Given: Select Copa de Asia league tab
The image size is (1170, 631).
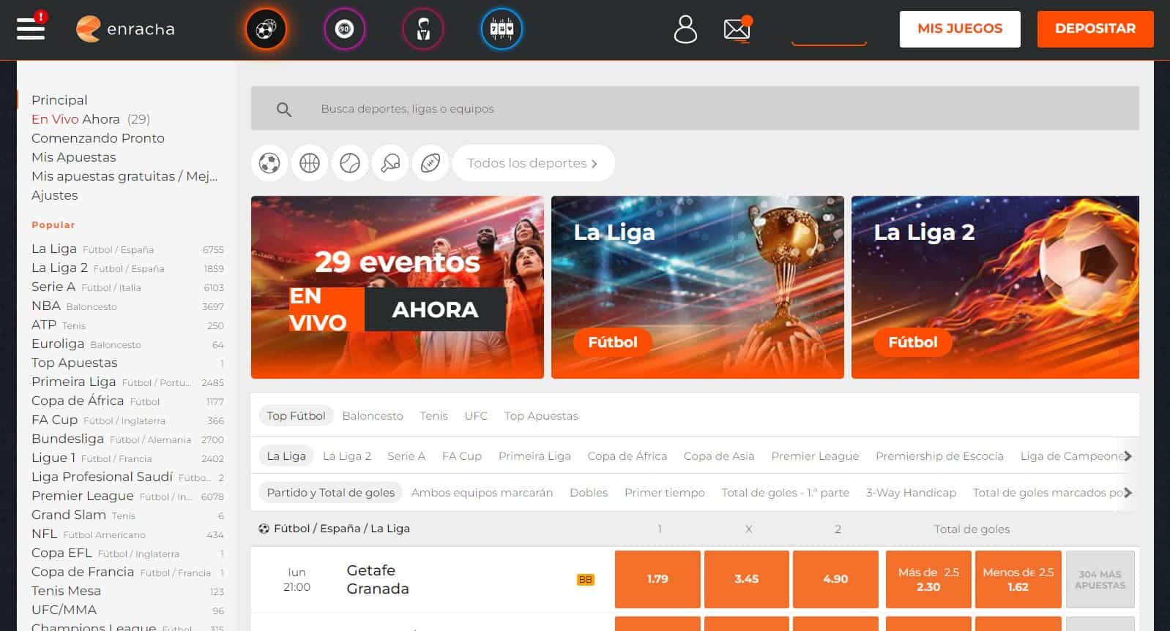Looking at the screenshot, I should pyautogui.click(x=719, y=456).
